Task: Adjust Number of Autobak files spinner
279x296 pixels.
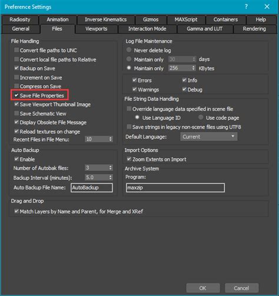Action: click(x=111, y=168)
